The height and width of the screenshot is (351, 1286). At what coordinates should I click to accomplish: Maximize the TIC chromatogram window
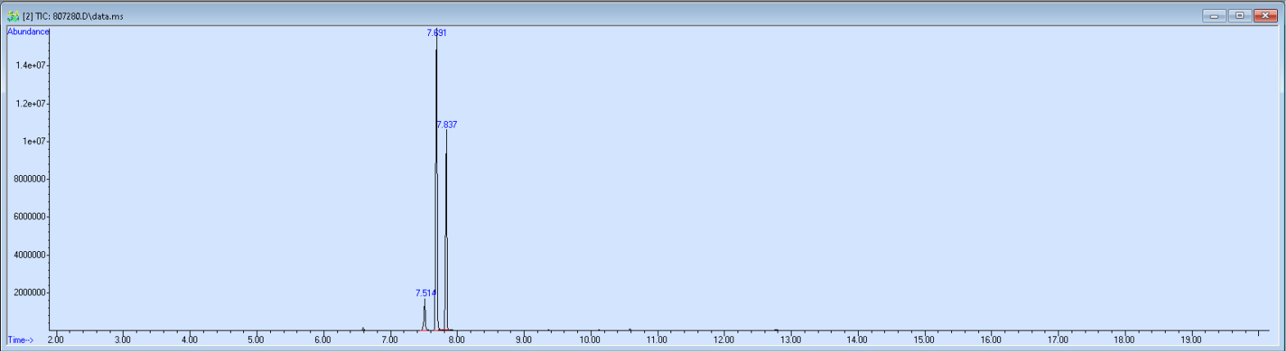click(x=1239, y=16)
